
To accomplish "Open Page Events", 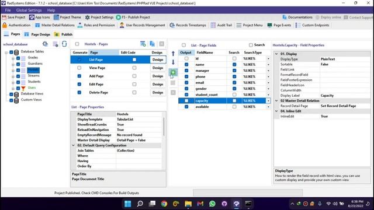I will [279, 25].
